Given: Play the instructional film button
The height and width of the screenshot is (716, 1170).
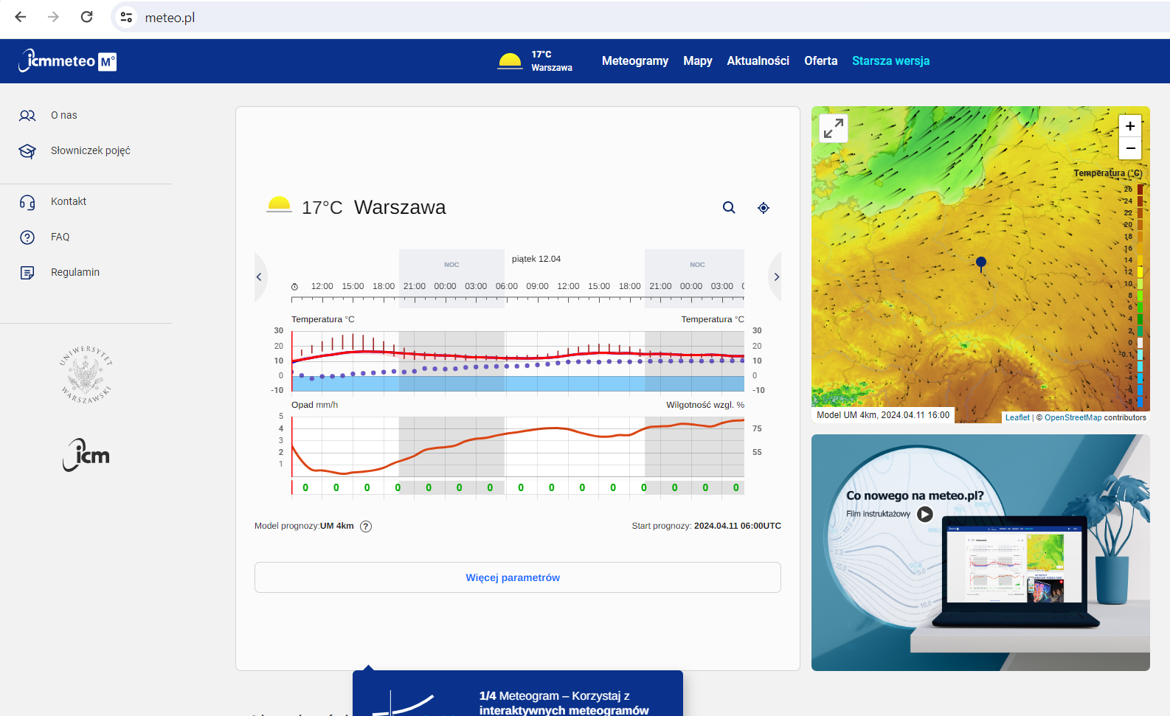Looking at the screenshot, I should [x=925, y=514].
